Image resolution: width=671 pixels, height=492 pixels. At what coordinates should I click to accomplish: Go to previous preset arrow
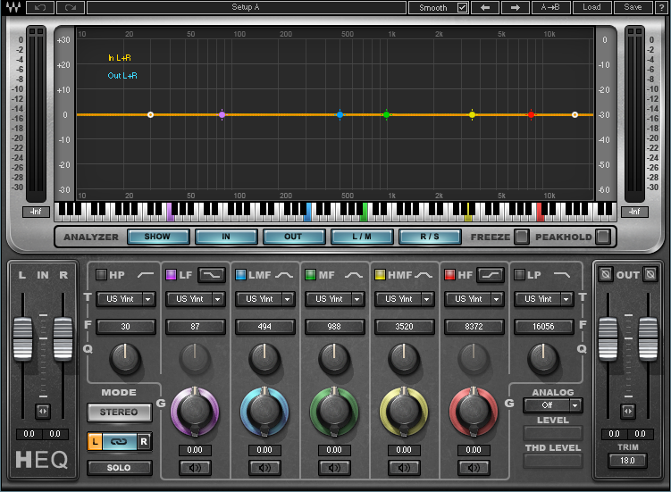click(x=485, y=7)
